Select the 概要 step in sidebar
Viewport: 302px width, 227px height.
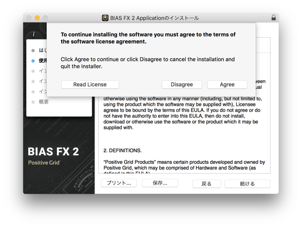43,102
